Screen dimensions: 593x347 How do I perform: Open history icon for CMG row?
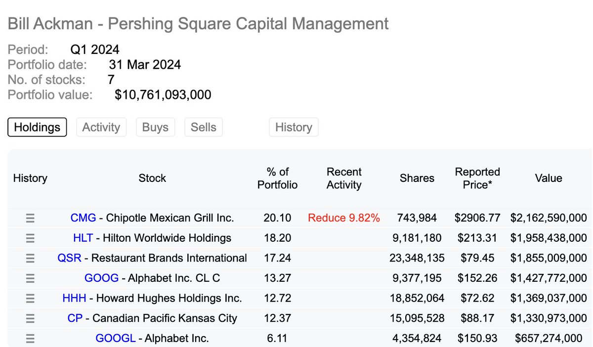click(30, 218)
